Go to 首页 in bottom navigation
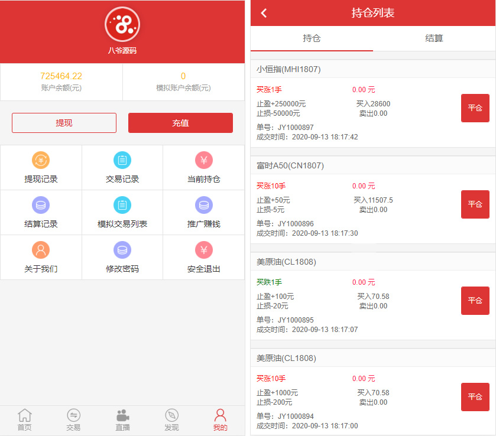The image size is (496, 436). (25, 420)
